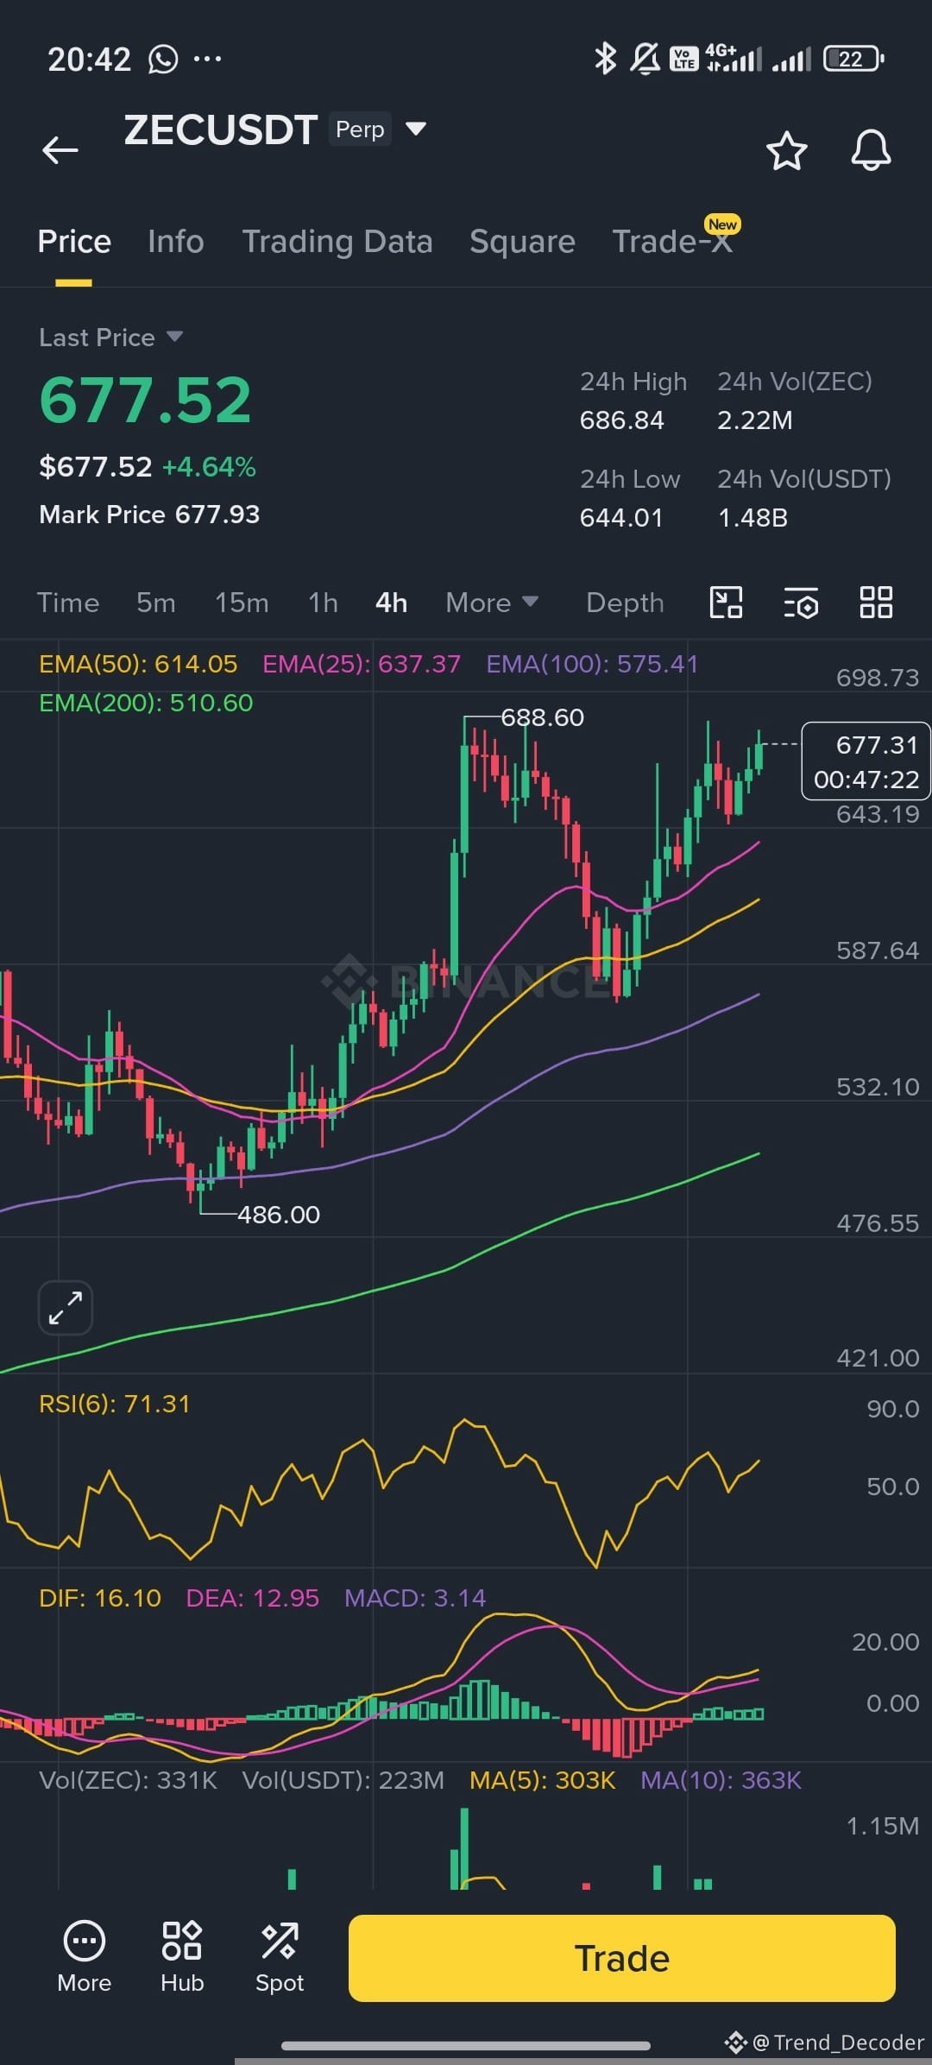Tap the three-dot notifications overflow in status bar
Screen dimensions: 932x2065
click(x=207, y=59)
